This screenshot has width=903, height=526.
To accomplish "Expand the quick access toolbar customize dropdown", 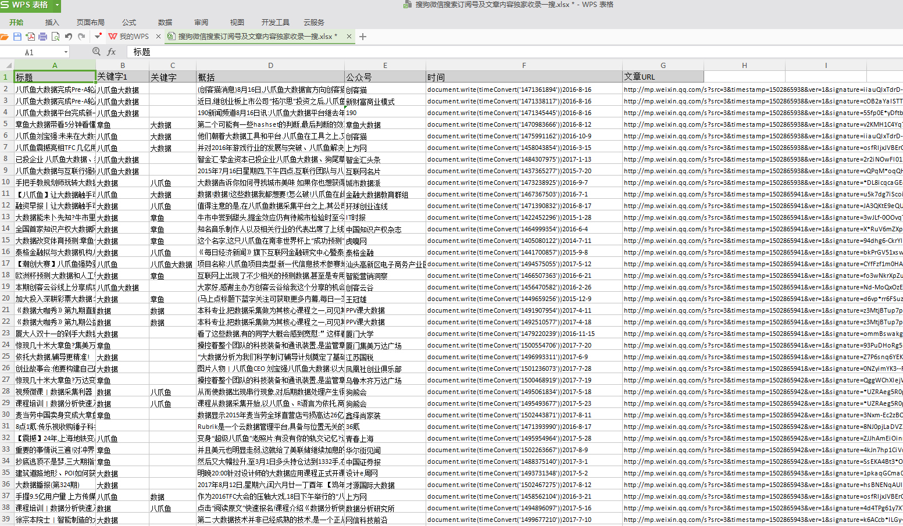I will pyautogui.click(x=98, y=37).
